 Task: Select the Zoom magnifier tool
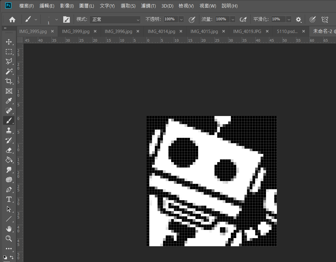tap(9, 238)
